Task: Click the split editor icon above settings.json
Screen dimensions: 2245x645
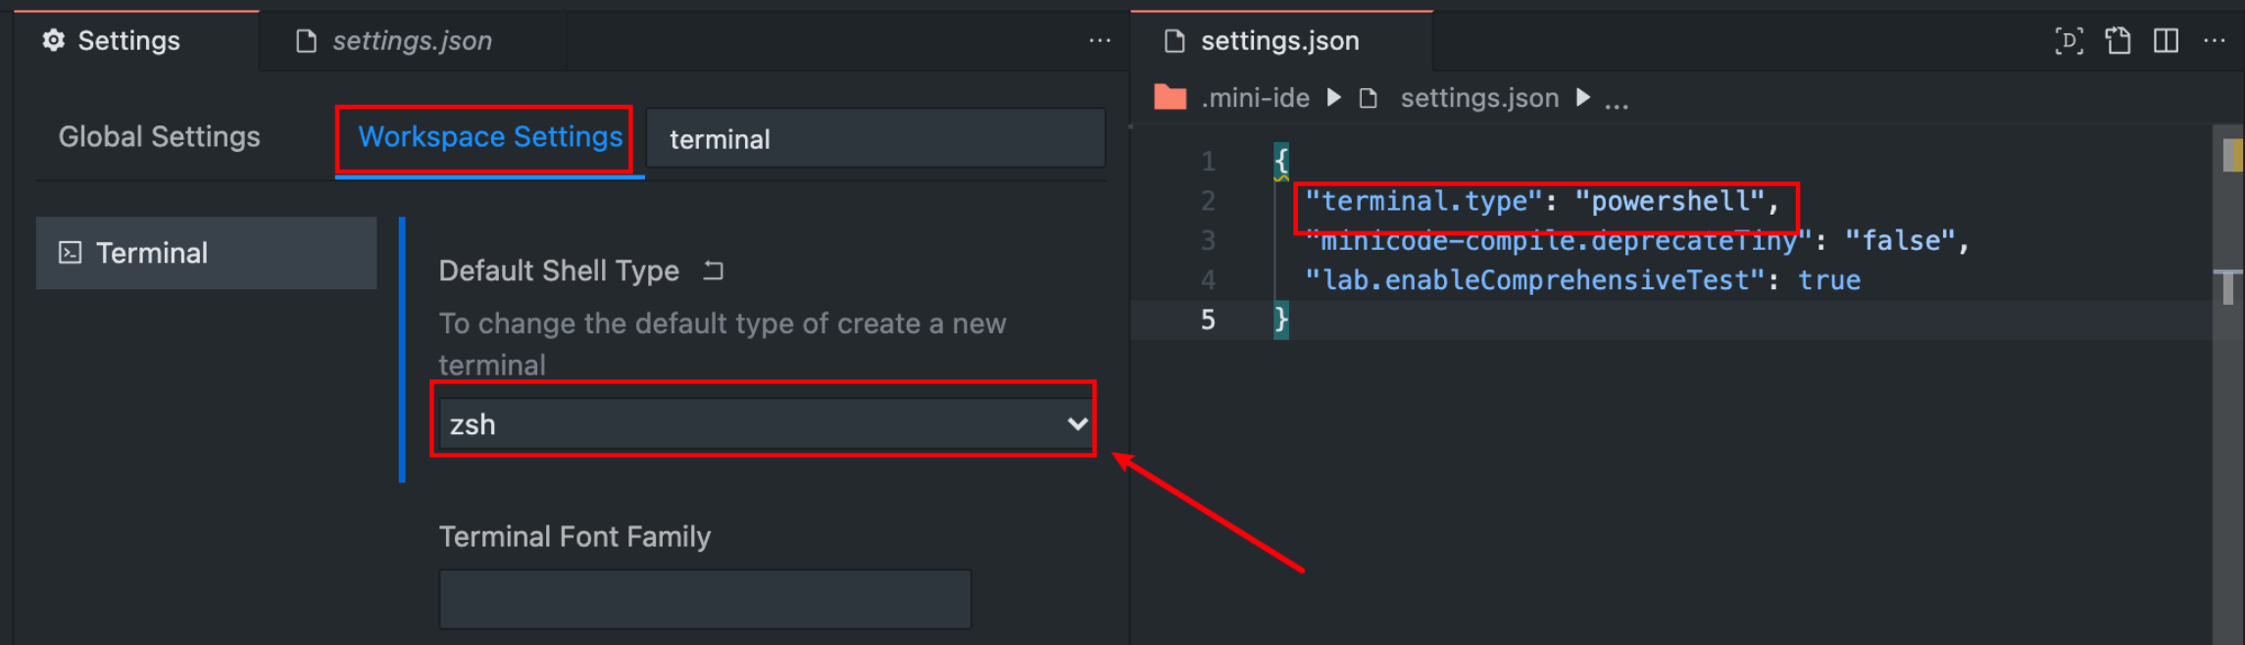Action: point(2166,40)
